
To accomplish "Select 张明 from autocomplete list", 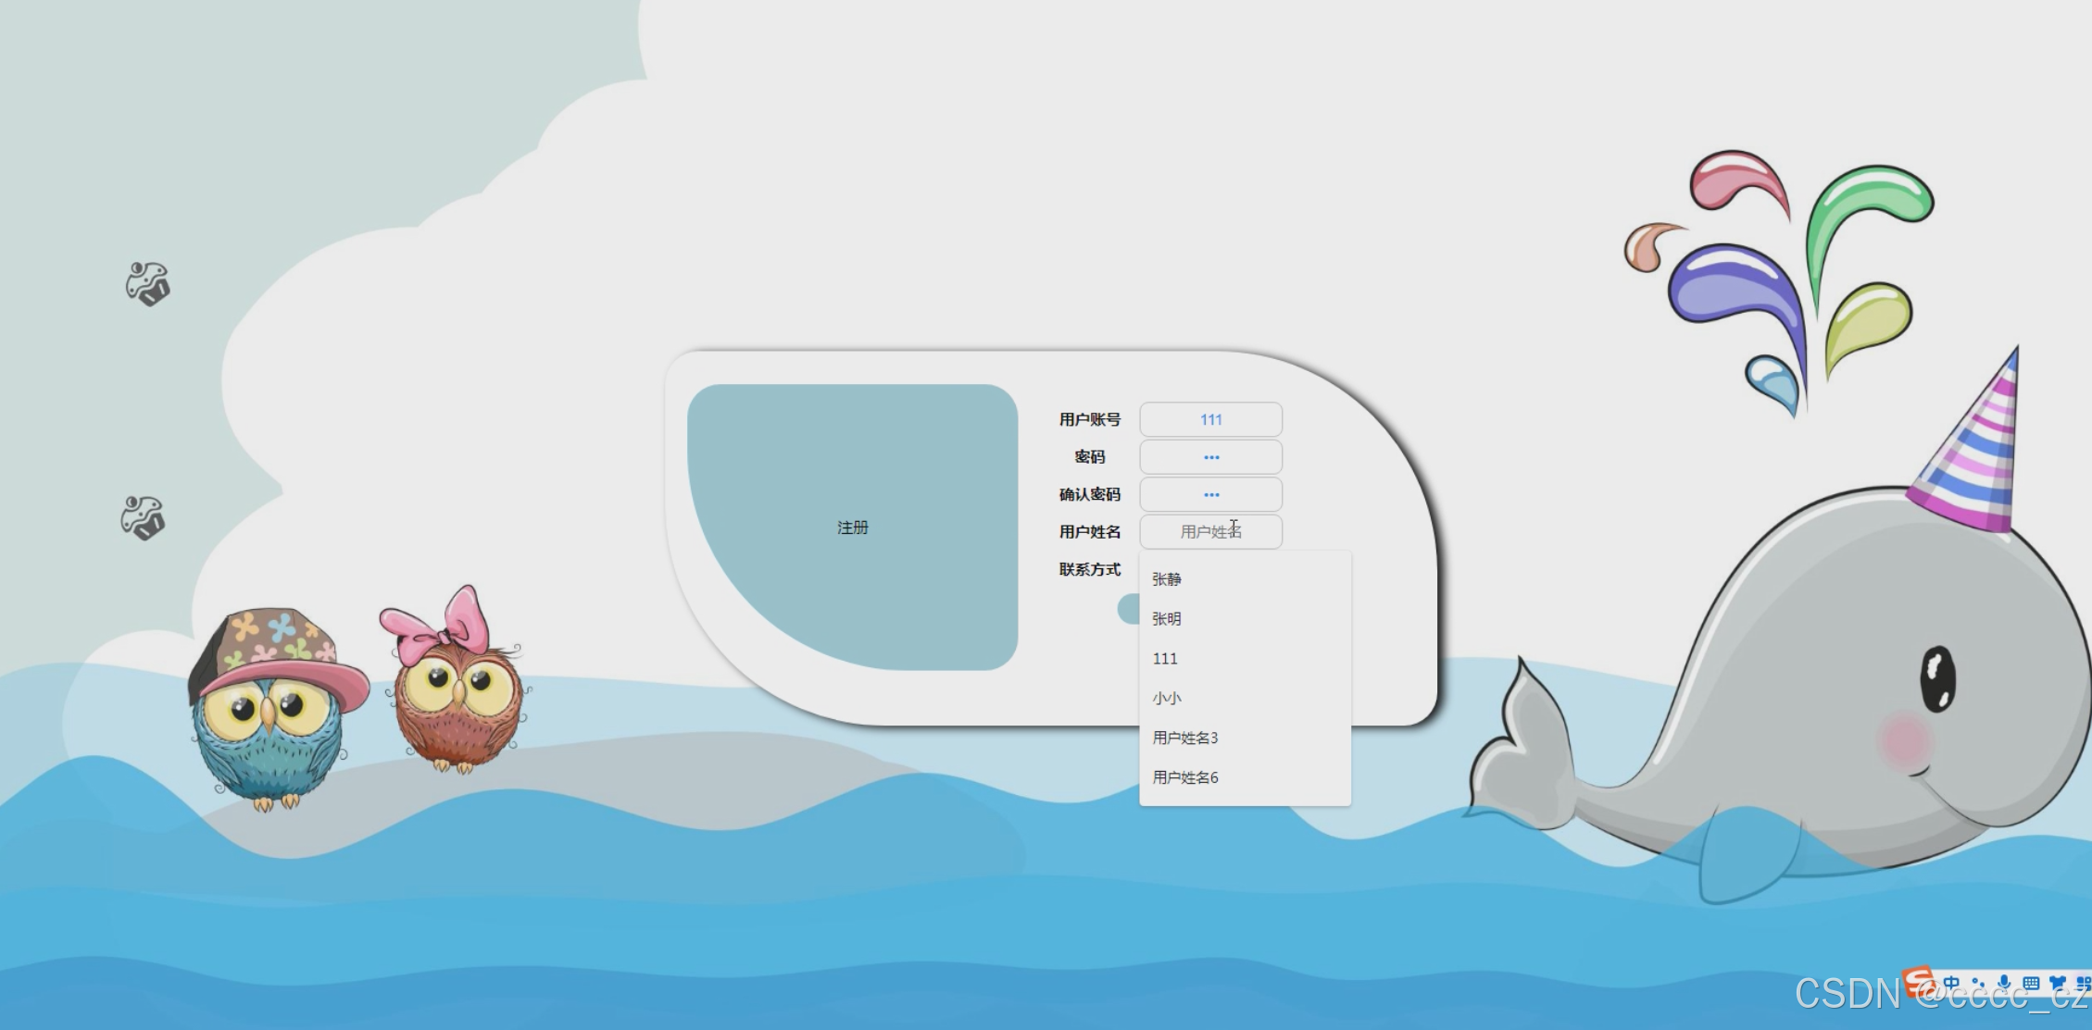I will click(1167, 619).
